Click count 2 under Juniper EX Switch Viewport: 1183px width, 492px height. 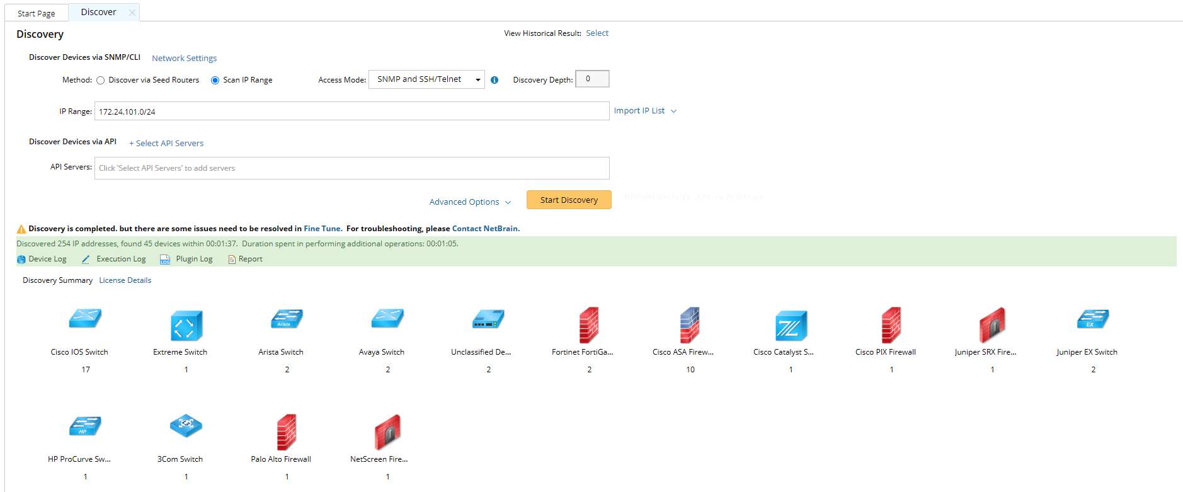tap(1094, 370)
